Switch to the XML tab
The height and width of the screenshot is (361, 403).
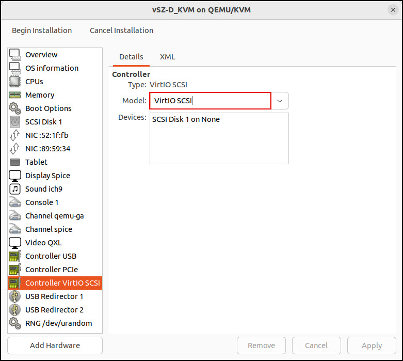(167, 57)
